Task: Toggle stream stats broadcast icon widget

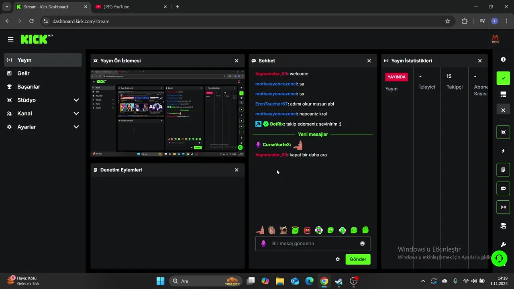Action: pyautogui.click(x=503, y=208)
